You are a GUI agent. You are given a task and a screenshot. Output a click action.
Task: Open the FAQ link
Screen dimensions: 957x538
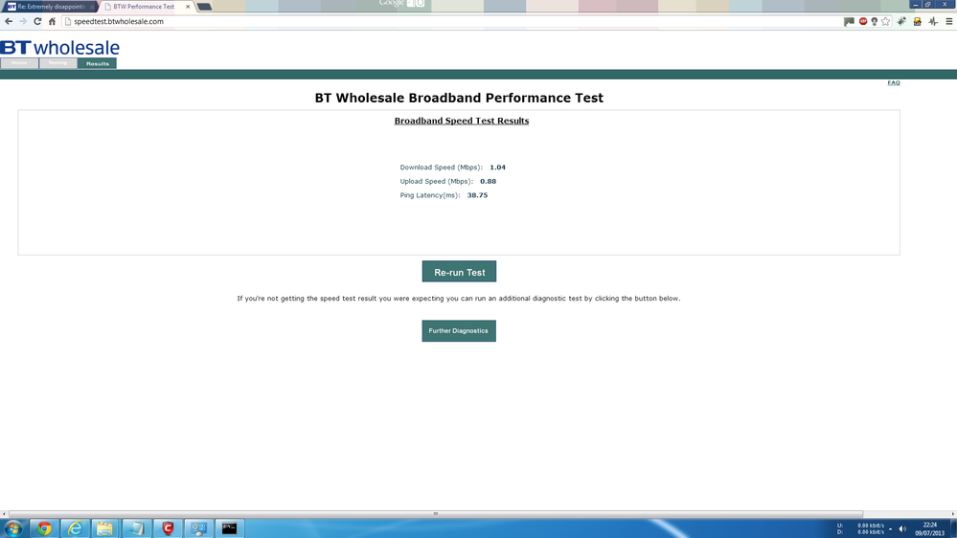click(x=894, y=83)
